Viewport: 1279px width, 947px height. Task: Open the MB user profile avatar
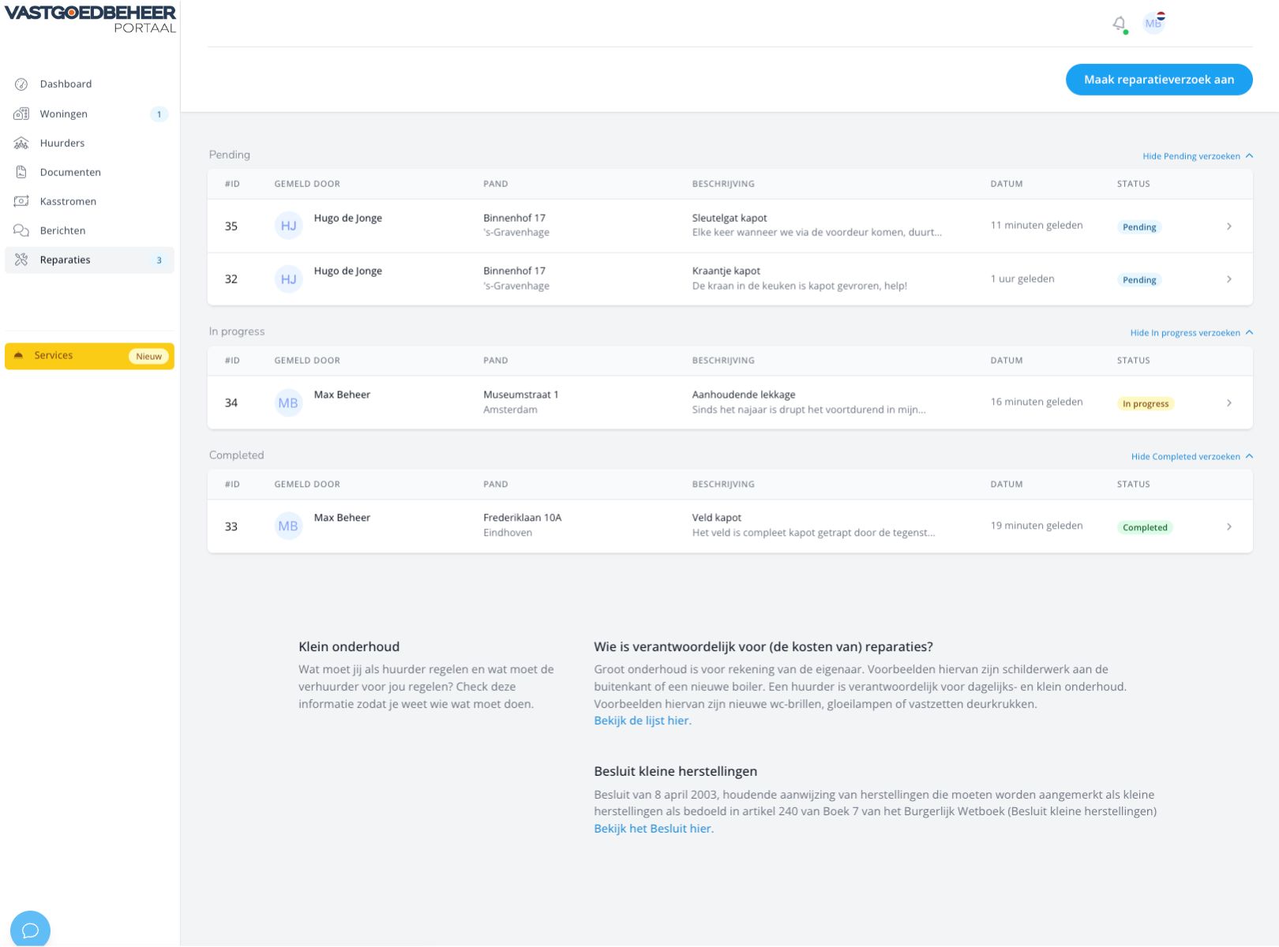tap(1153, 23)
